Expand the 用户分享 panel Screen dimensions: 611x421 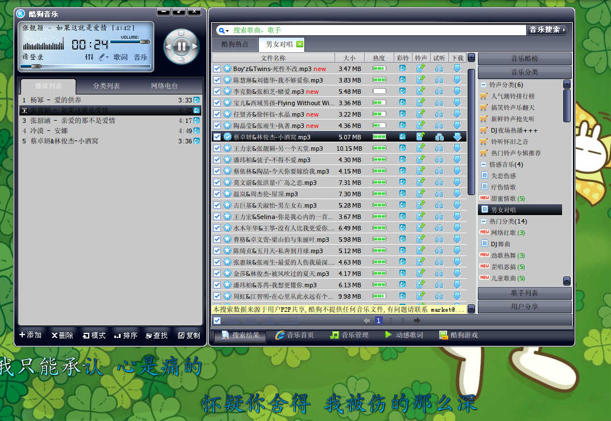click(525, 307)
